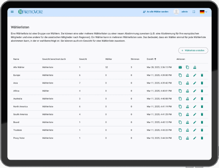Open ballot icon for Trustees row
This screenshot has width=219, height=168.
(187, 130)
